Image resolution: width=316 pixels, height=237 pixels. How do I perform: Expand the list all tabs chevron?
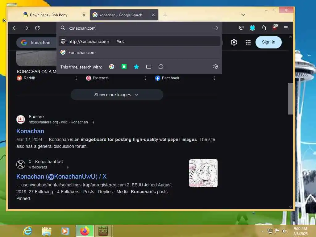click(243, 15)
